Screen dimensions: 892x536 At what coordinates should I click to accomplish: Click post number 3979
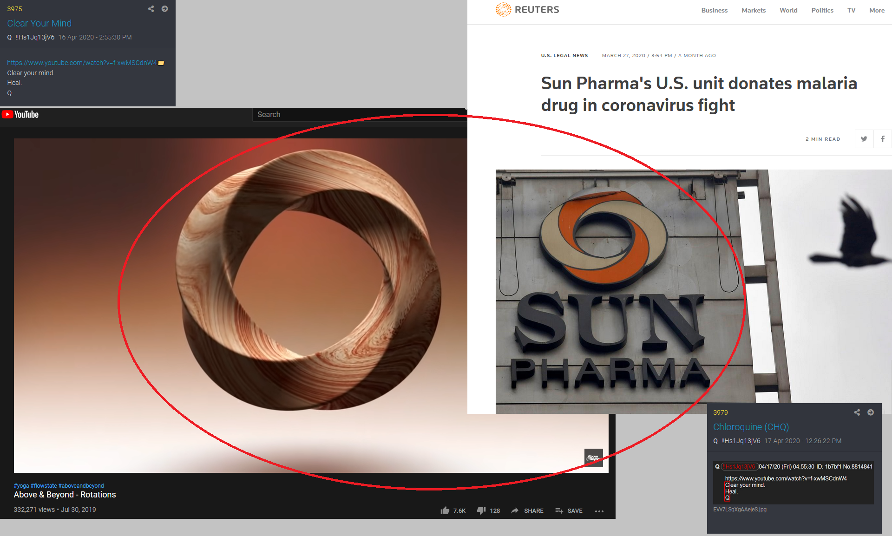pos(721,412)
